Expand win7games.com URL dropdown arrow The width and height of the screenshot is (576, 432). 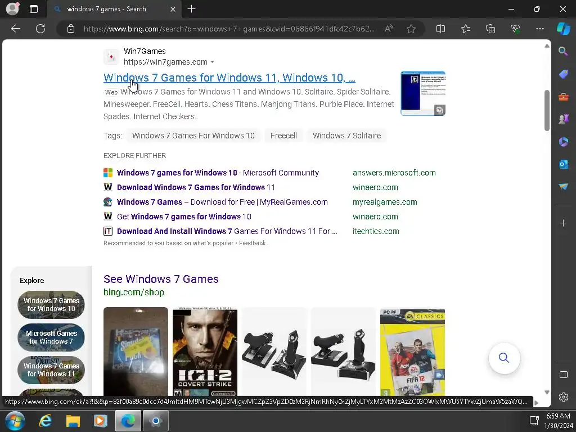(212, 62)
